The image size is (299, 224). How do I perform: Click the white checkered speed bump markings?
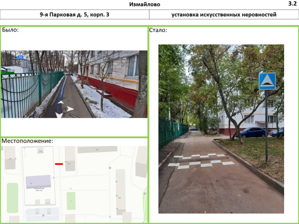[x=201, y=161]
